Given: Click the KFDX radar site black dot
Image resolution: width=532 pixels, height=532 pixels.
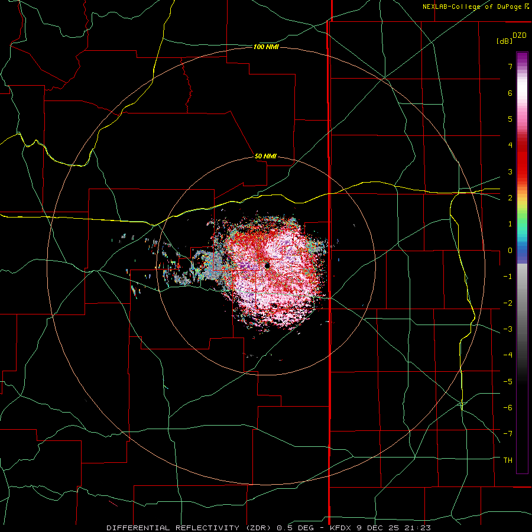Looking at the screenshot, I should tap(267, 265).
